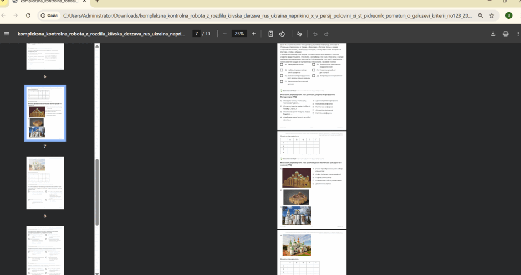The height and width of the screenshot is (275, 521).
Task: Open the green profile avatar
Action: 509,15
